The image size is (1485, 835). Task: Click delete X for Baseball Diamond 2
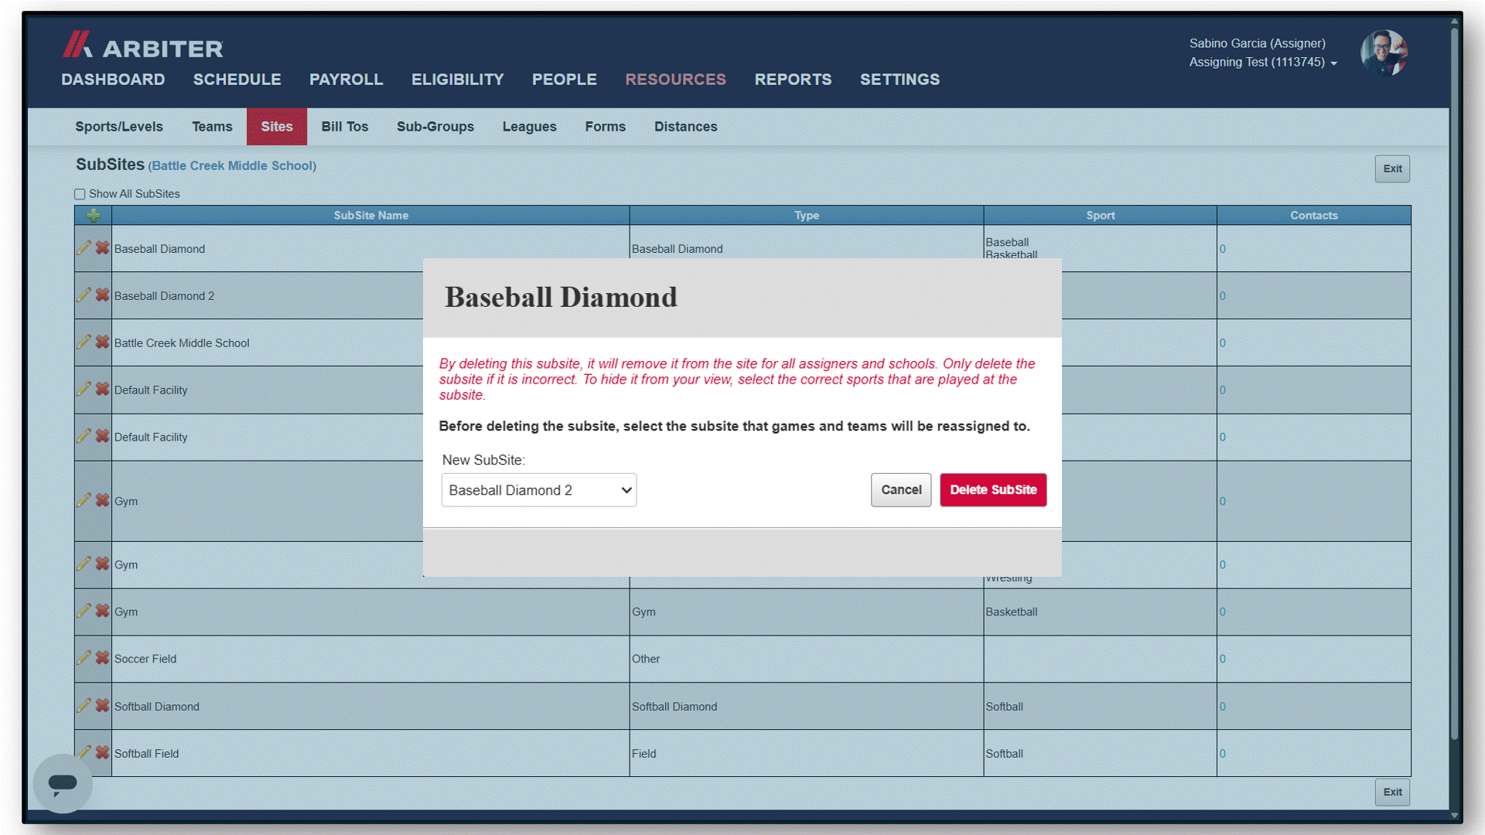(x=102, y=295)
